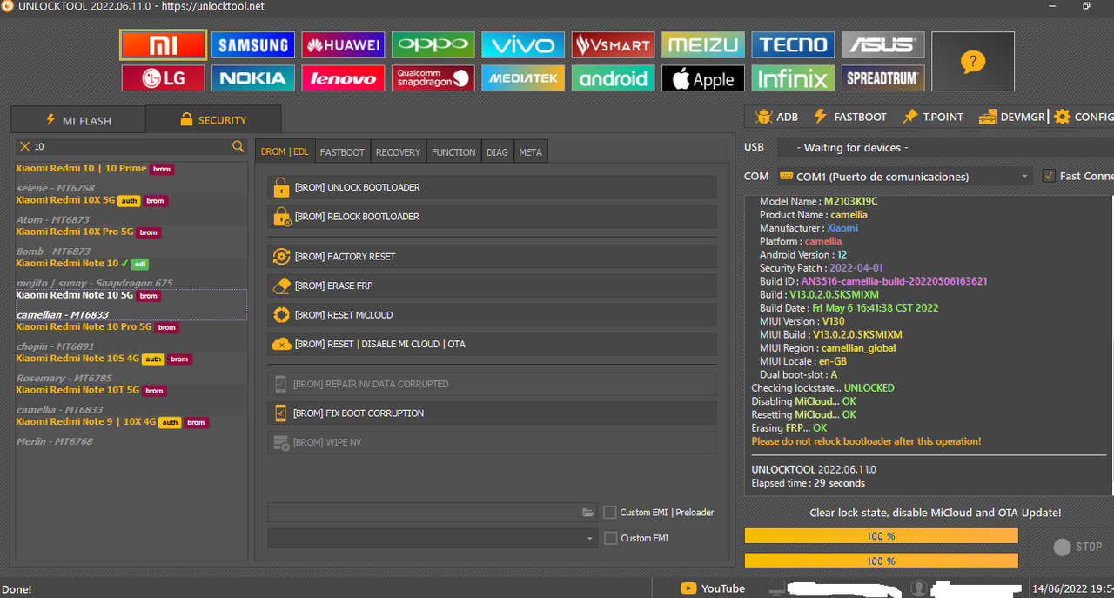Open the DIAG tab
Image resolution: width=1114 pixels, height=598 pixels.
coord(497,151)
